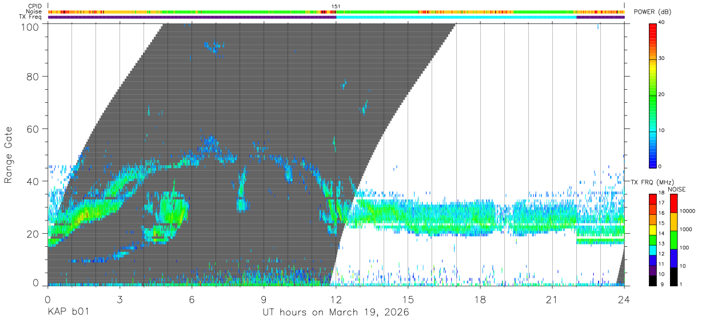This screenshot has height=324, width=702.
Task: Click range gate axis tick label '40'
Action: 32,181
